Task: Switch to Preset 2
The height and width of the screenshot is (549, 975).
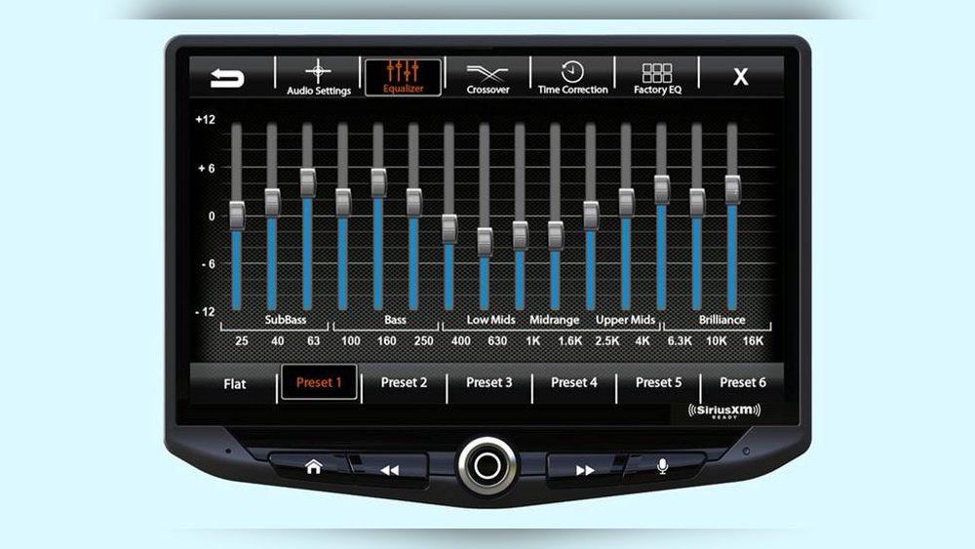Action: click(404, 382)
